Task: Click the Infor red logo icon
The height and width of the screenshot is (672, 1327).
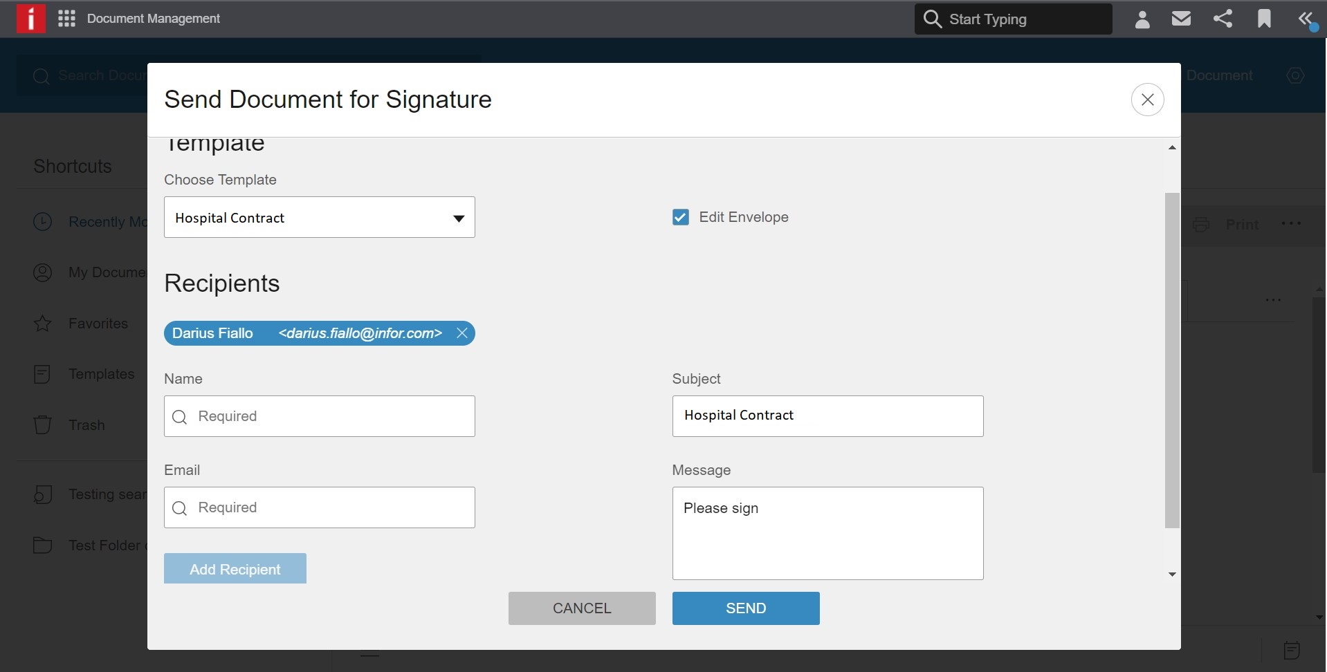Action: coord(31,19)
